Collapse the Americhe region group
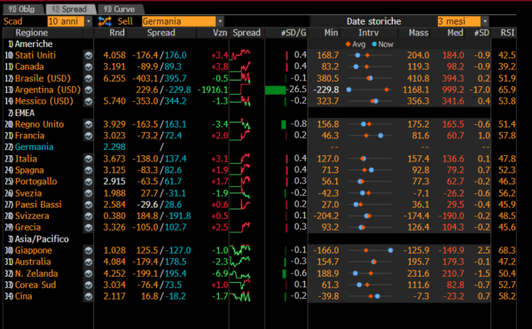This screenshot has height=329, width=532. coord(30,44)
